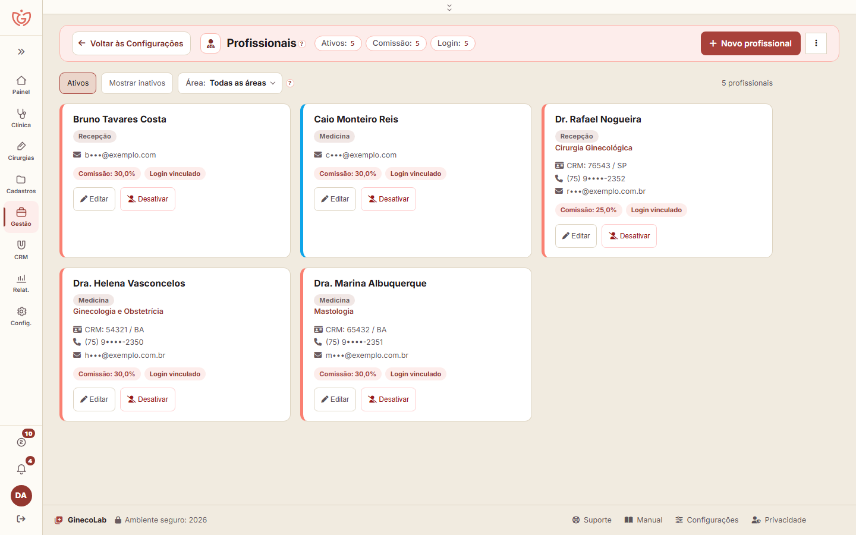856x535 pixels.
Task: Open the three-dot more options menu
Action: point(816,43)
